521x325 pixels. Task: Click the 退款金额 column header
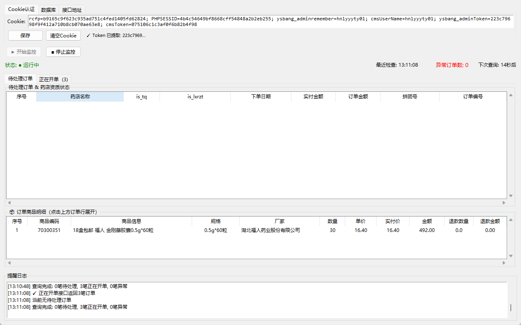[490, 221]
